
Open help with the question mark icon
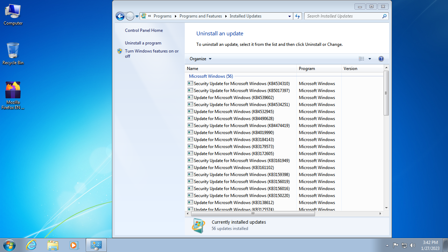381,59
